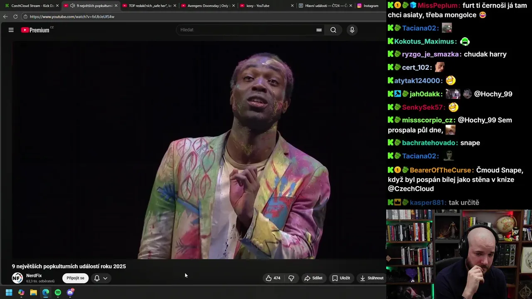Click the search magnifier button
The width and height of the screenshot is (532, 299).
(333, 30)
